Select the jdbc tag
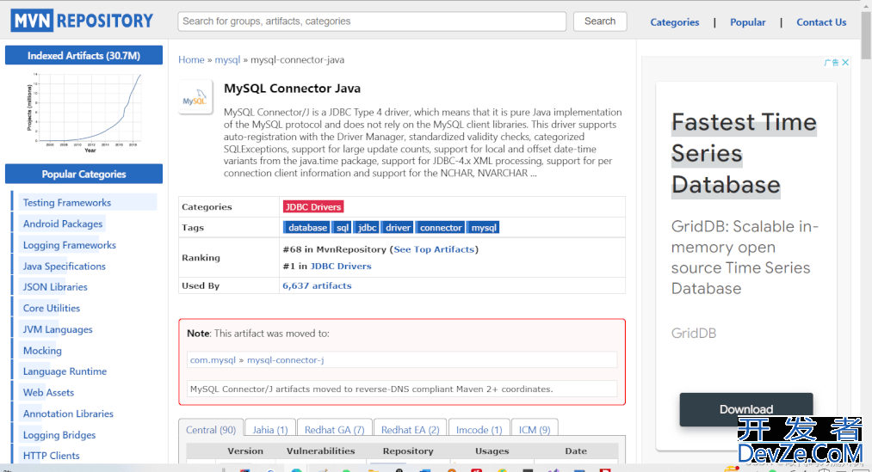The width and height of the screenshot is (872, 472). pos(367,228)
